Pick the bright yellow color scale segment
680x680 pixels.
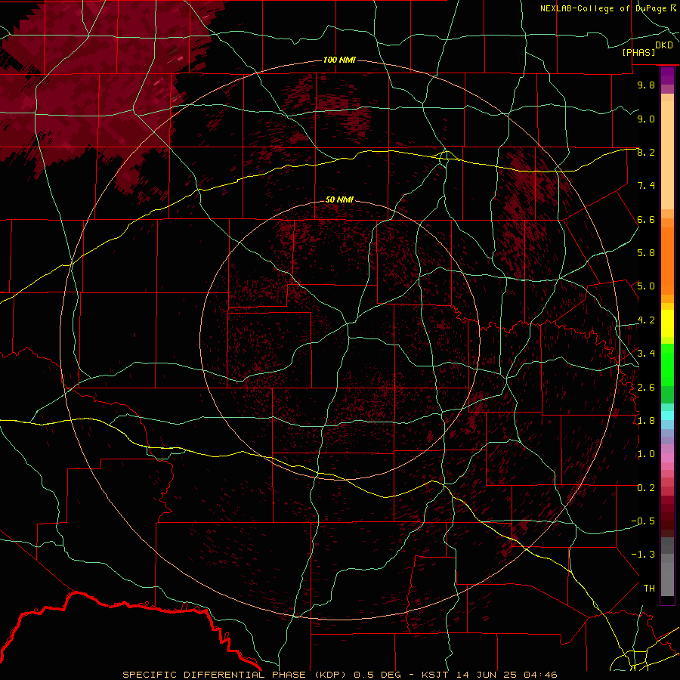point(667,323)
